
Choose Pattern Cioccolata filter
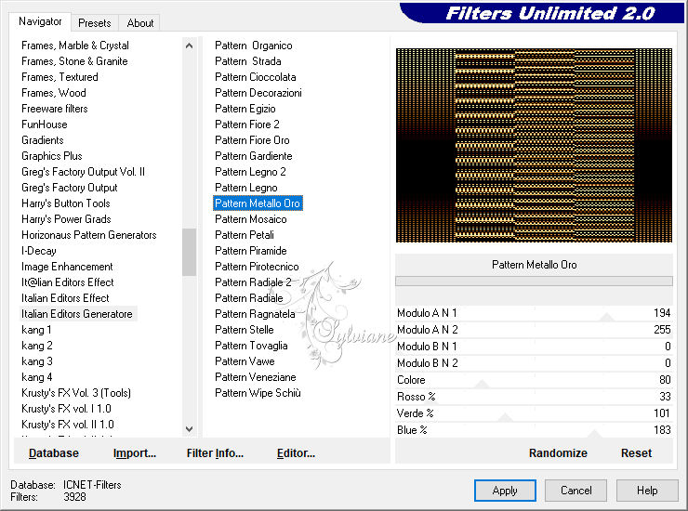[x=256, y=77]
